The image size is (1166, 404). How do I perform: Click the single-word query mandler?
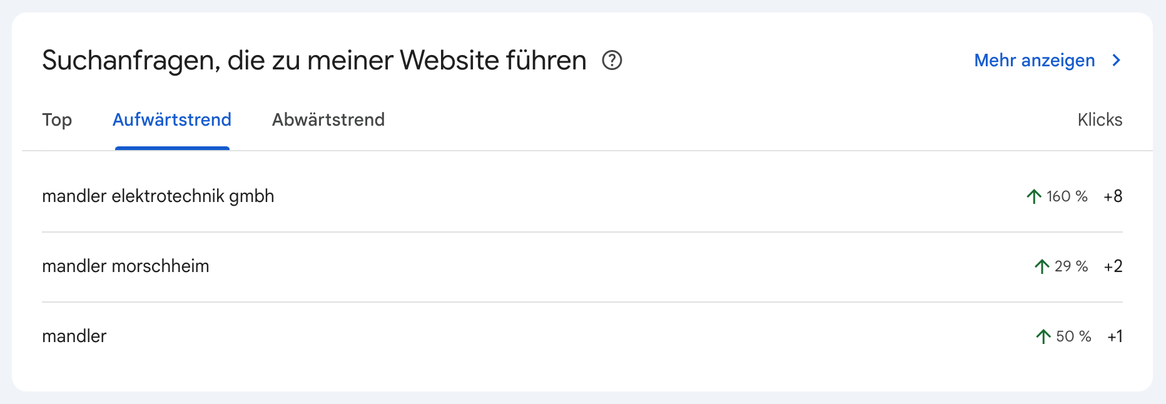(74, 336)
